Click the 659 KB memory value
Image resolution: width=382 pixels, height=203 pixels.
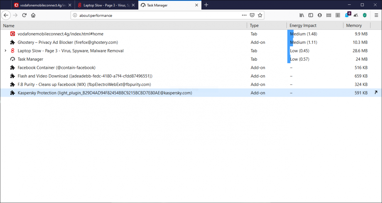coord(361,76)
